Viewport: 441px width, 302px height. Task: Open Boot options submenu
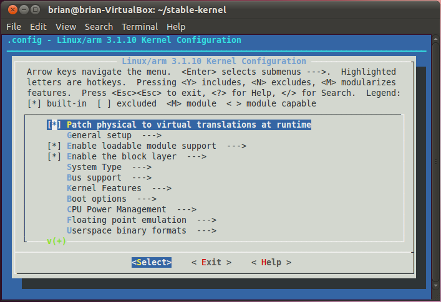point(112,199)
